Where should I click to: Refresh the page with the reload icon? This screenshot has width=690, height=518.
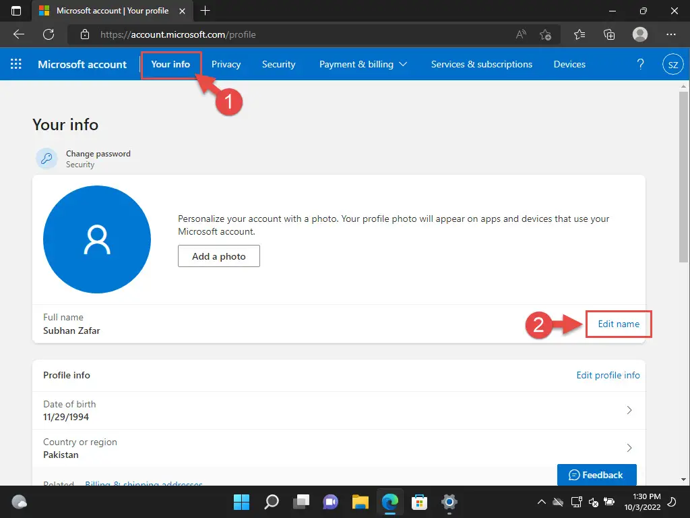click(x=49, y=34)
